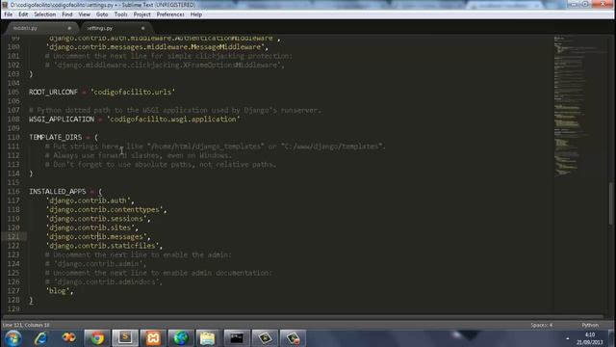Change indentation via Spaces: 4 indicator

pyautogui.click(x=541, y=326)
